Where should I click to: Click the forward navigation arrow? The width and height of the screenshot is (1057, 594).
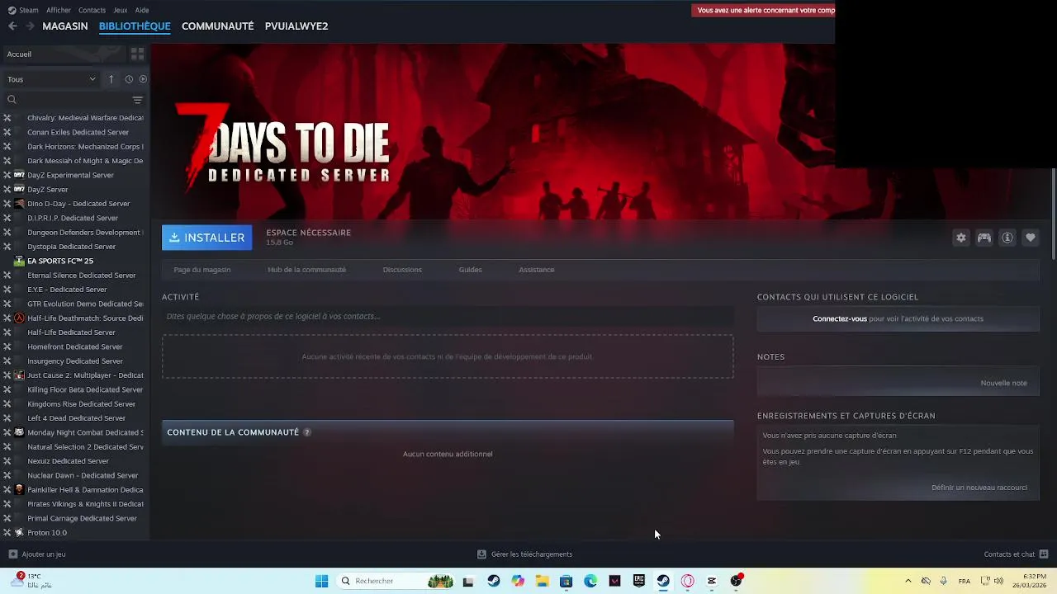30,26
